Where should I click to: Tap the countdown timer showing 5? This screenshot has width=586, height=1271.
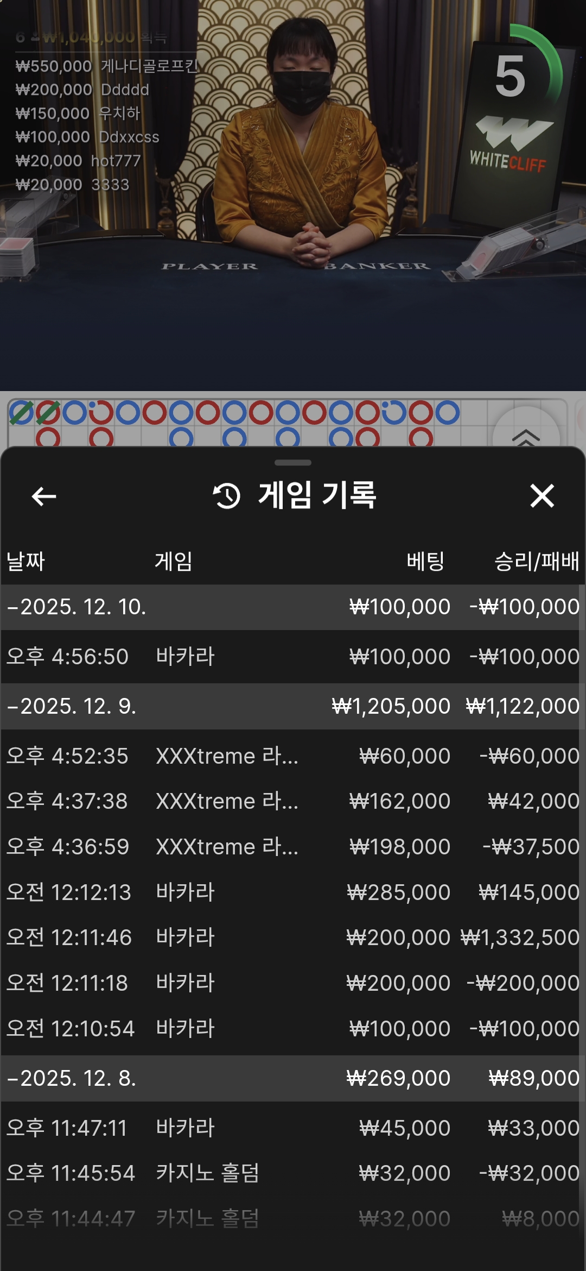(511, 77)
